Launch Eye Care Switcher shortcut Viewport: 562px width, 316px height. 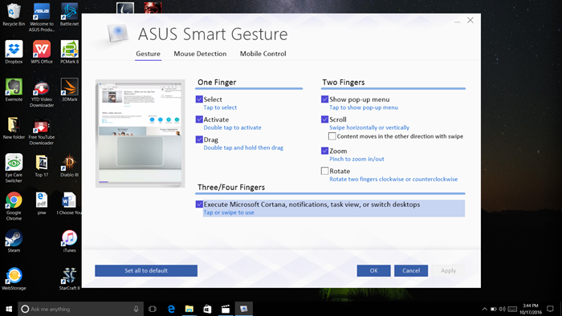coord(14,168)
